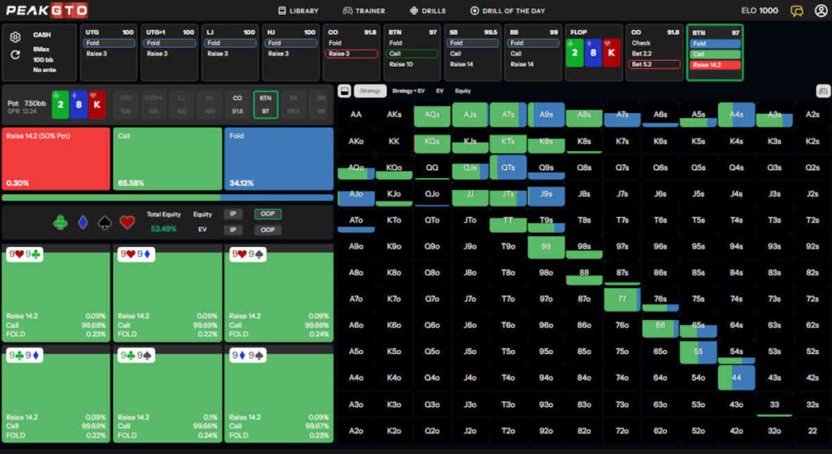Toggle the matrix display icon left of Strategy
Screen dimensions: 832x454
344,91
